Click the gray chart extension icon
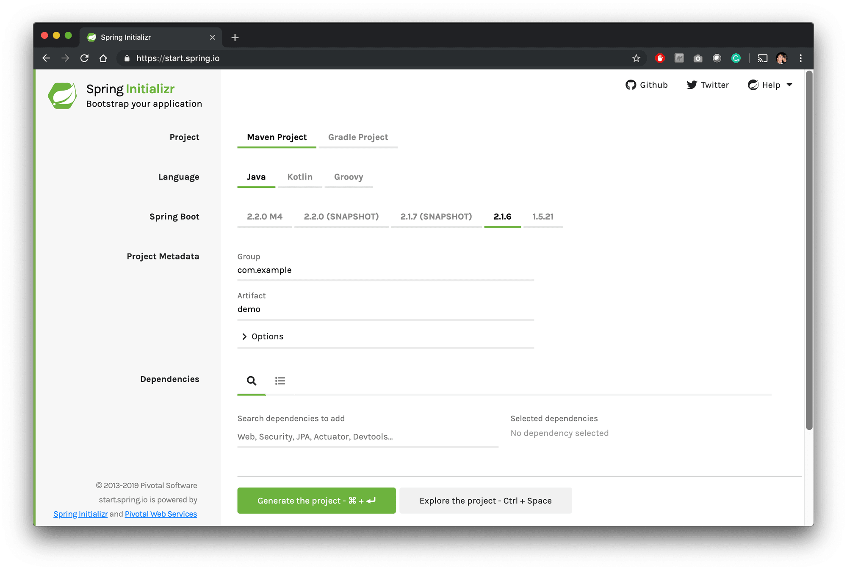The width and height of the screenshot is (847, 570). point(679,58)
